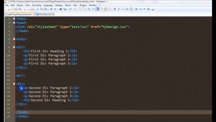Screen dimensions: 216x122
Task: Create a new document with the New icon
Action: pos(8,9)
